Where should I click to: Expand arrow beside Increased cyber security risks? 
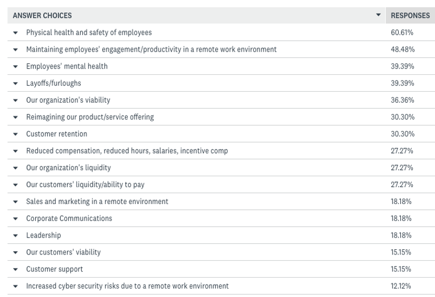(15, 287)
